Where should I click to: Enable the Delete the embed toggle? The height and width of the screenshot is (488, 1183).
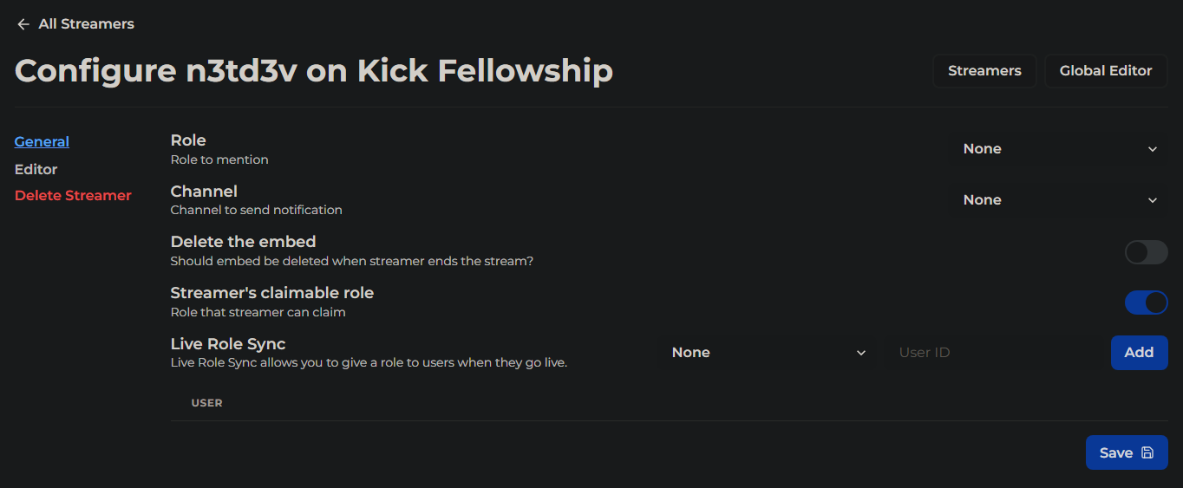click(x=1147, y=252)
